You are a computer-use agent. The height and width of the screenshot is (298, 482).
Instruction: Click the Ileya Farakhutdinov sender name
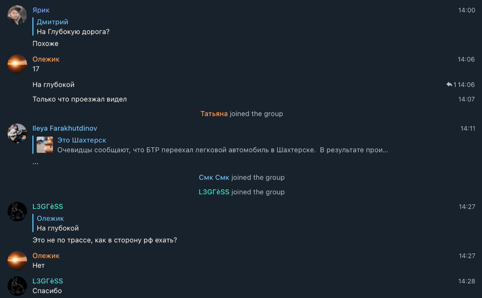64,129
